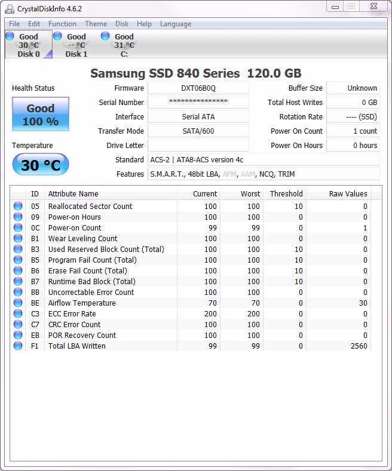Click status orb for Total LBA Written
The image size is (392, 471).
(18, 346)
